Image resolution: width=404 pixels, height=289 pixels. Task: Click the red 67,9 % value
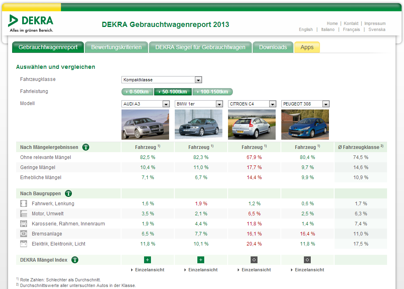click(254, 157)
